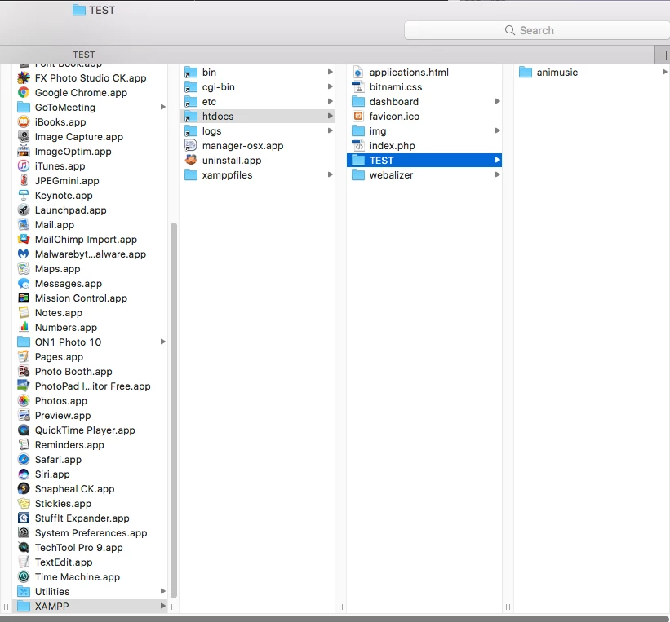Click the manager-osx.app icon
The image size is (670, 622).
191,146
